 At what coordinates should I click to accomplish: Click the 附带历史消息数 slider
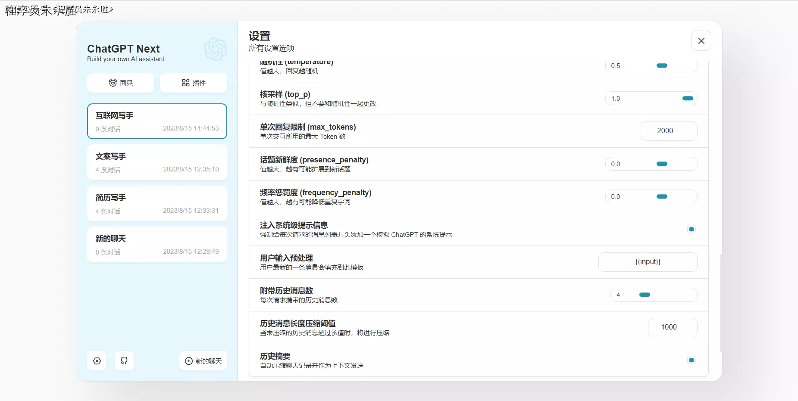point(645,295)
